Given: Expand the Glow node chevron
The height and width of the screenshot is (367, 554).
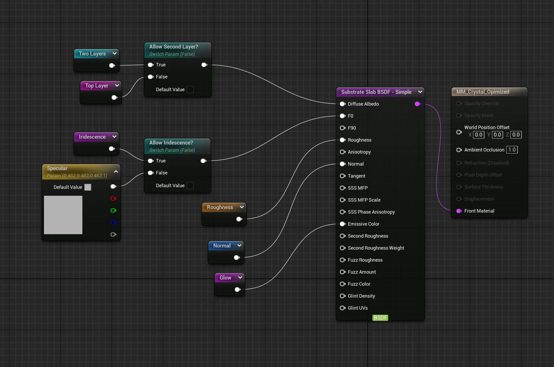Looking at the screenshot, I should (x=240, y=277).
